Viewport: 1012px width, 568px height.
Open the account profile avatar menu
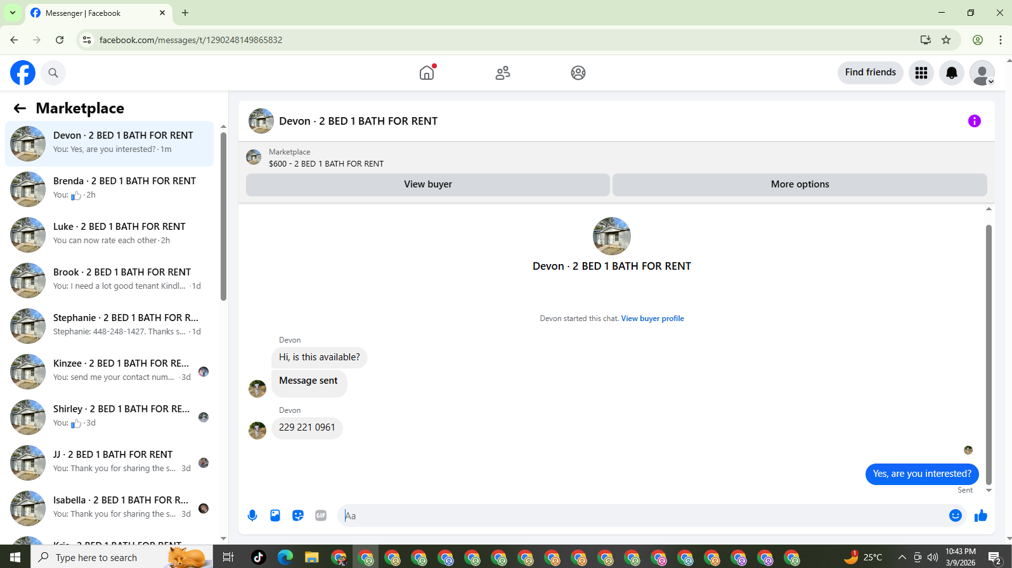[982, 73]
